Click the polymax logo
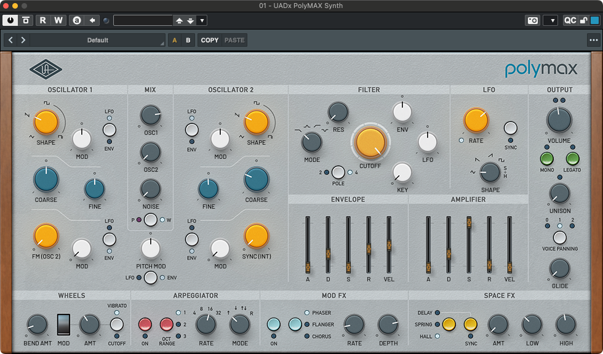Viewport: 603px width, 354px height. point(541,69)
